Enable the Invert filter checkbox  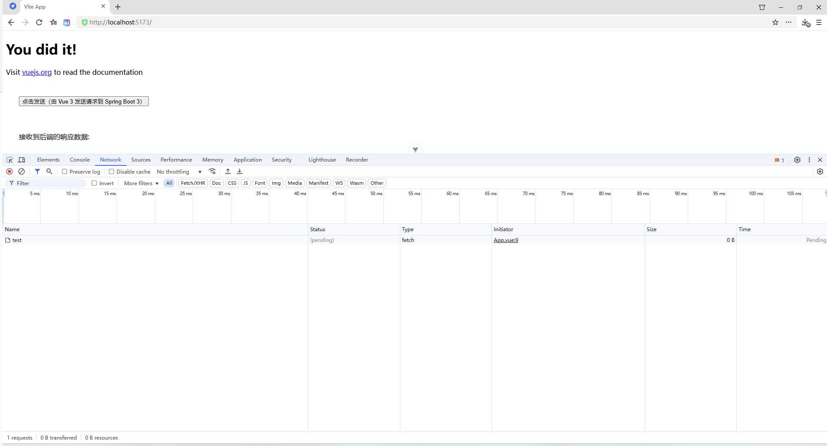[94, 183]
